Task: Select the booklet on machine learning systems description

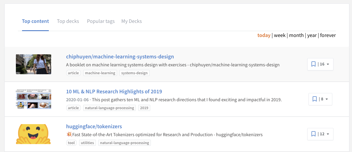Action: point(173,65)
